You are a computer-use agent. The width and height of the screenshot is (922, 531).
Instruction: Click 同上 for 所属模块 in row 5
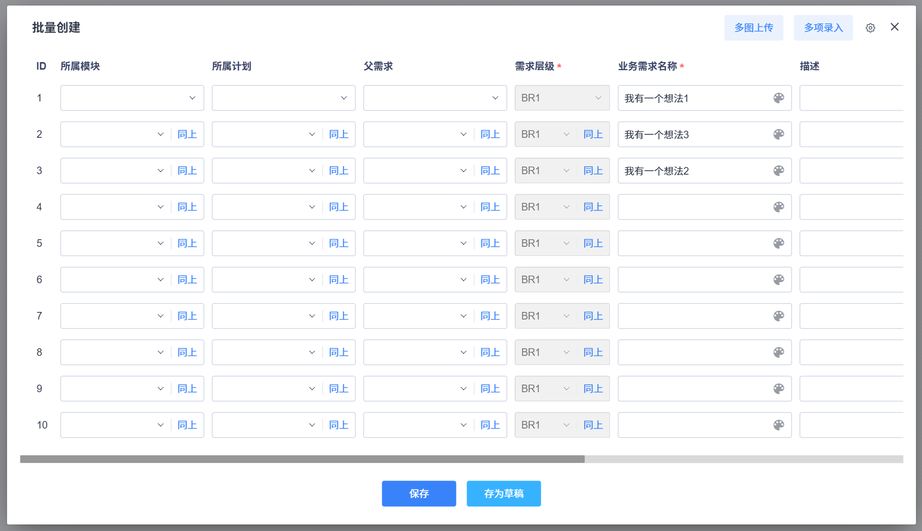(187, 243)
